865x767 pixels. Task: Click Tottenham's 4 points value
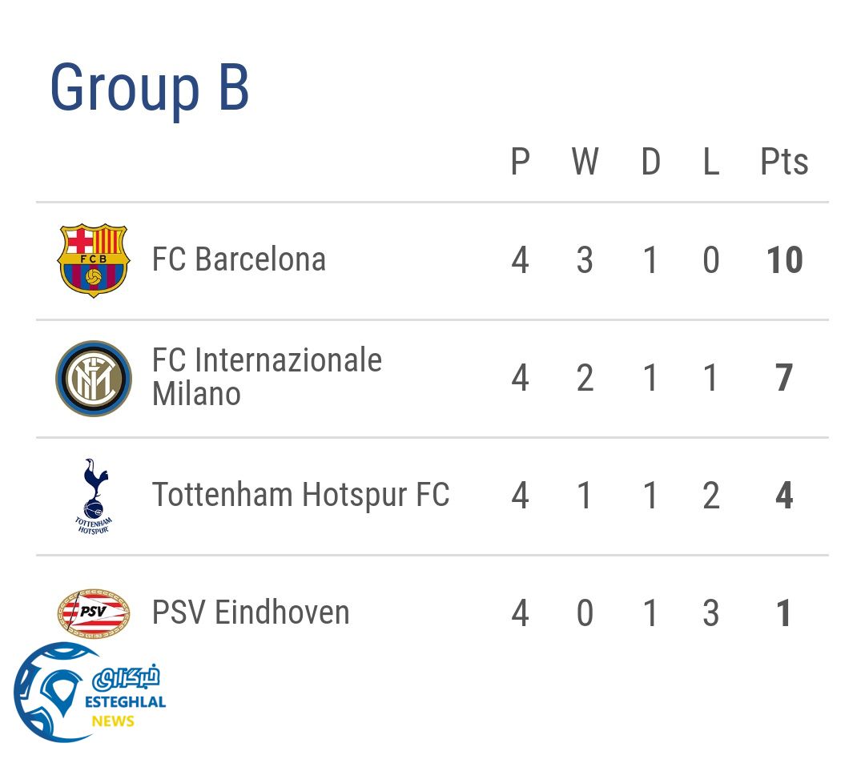tap(784, 496)
